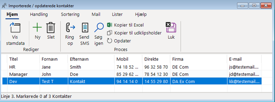The width and height of the screenshot is (275, 102).
Task: Click the Slet trash can icon
Action: coord(51,28)
